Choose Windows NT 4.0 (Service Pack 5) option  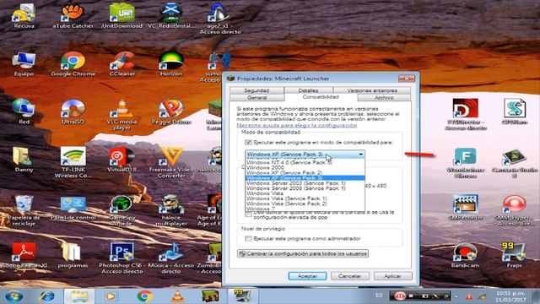(x=305, y=162)
